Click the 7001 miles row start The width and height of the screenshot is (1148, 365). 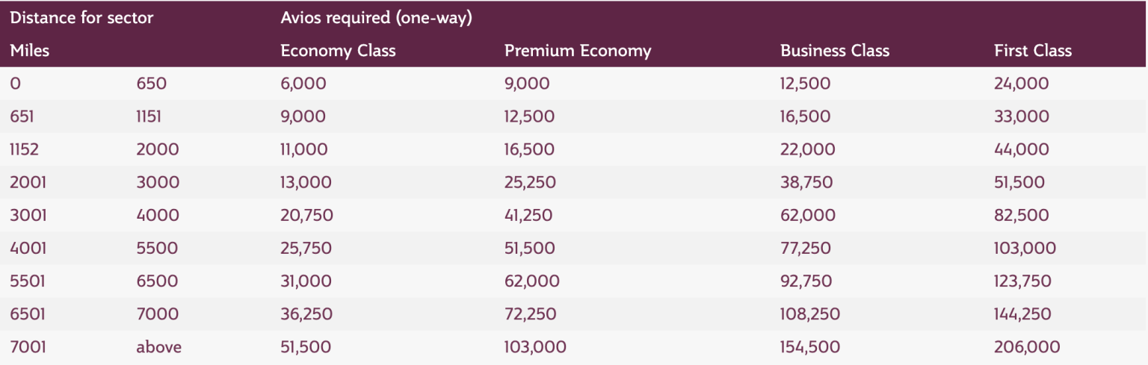pos(28,347)
